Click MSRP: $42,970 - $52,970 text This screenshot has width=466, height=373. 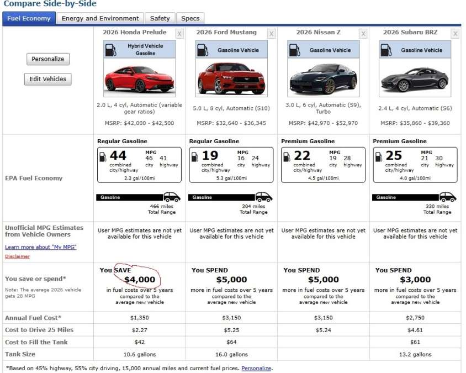pyautogui.click(x=324, y=123)
